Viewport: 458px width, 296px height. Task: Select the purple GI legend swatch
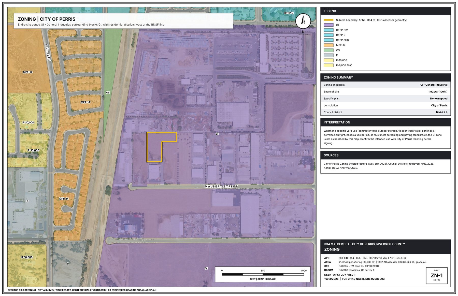(328, 25)
